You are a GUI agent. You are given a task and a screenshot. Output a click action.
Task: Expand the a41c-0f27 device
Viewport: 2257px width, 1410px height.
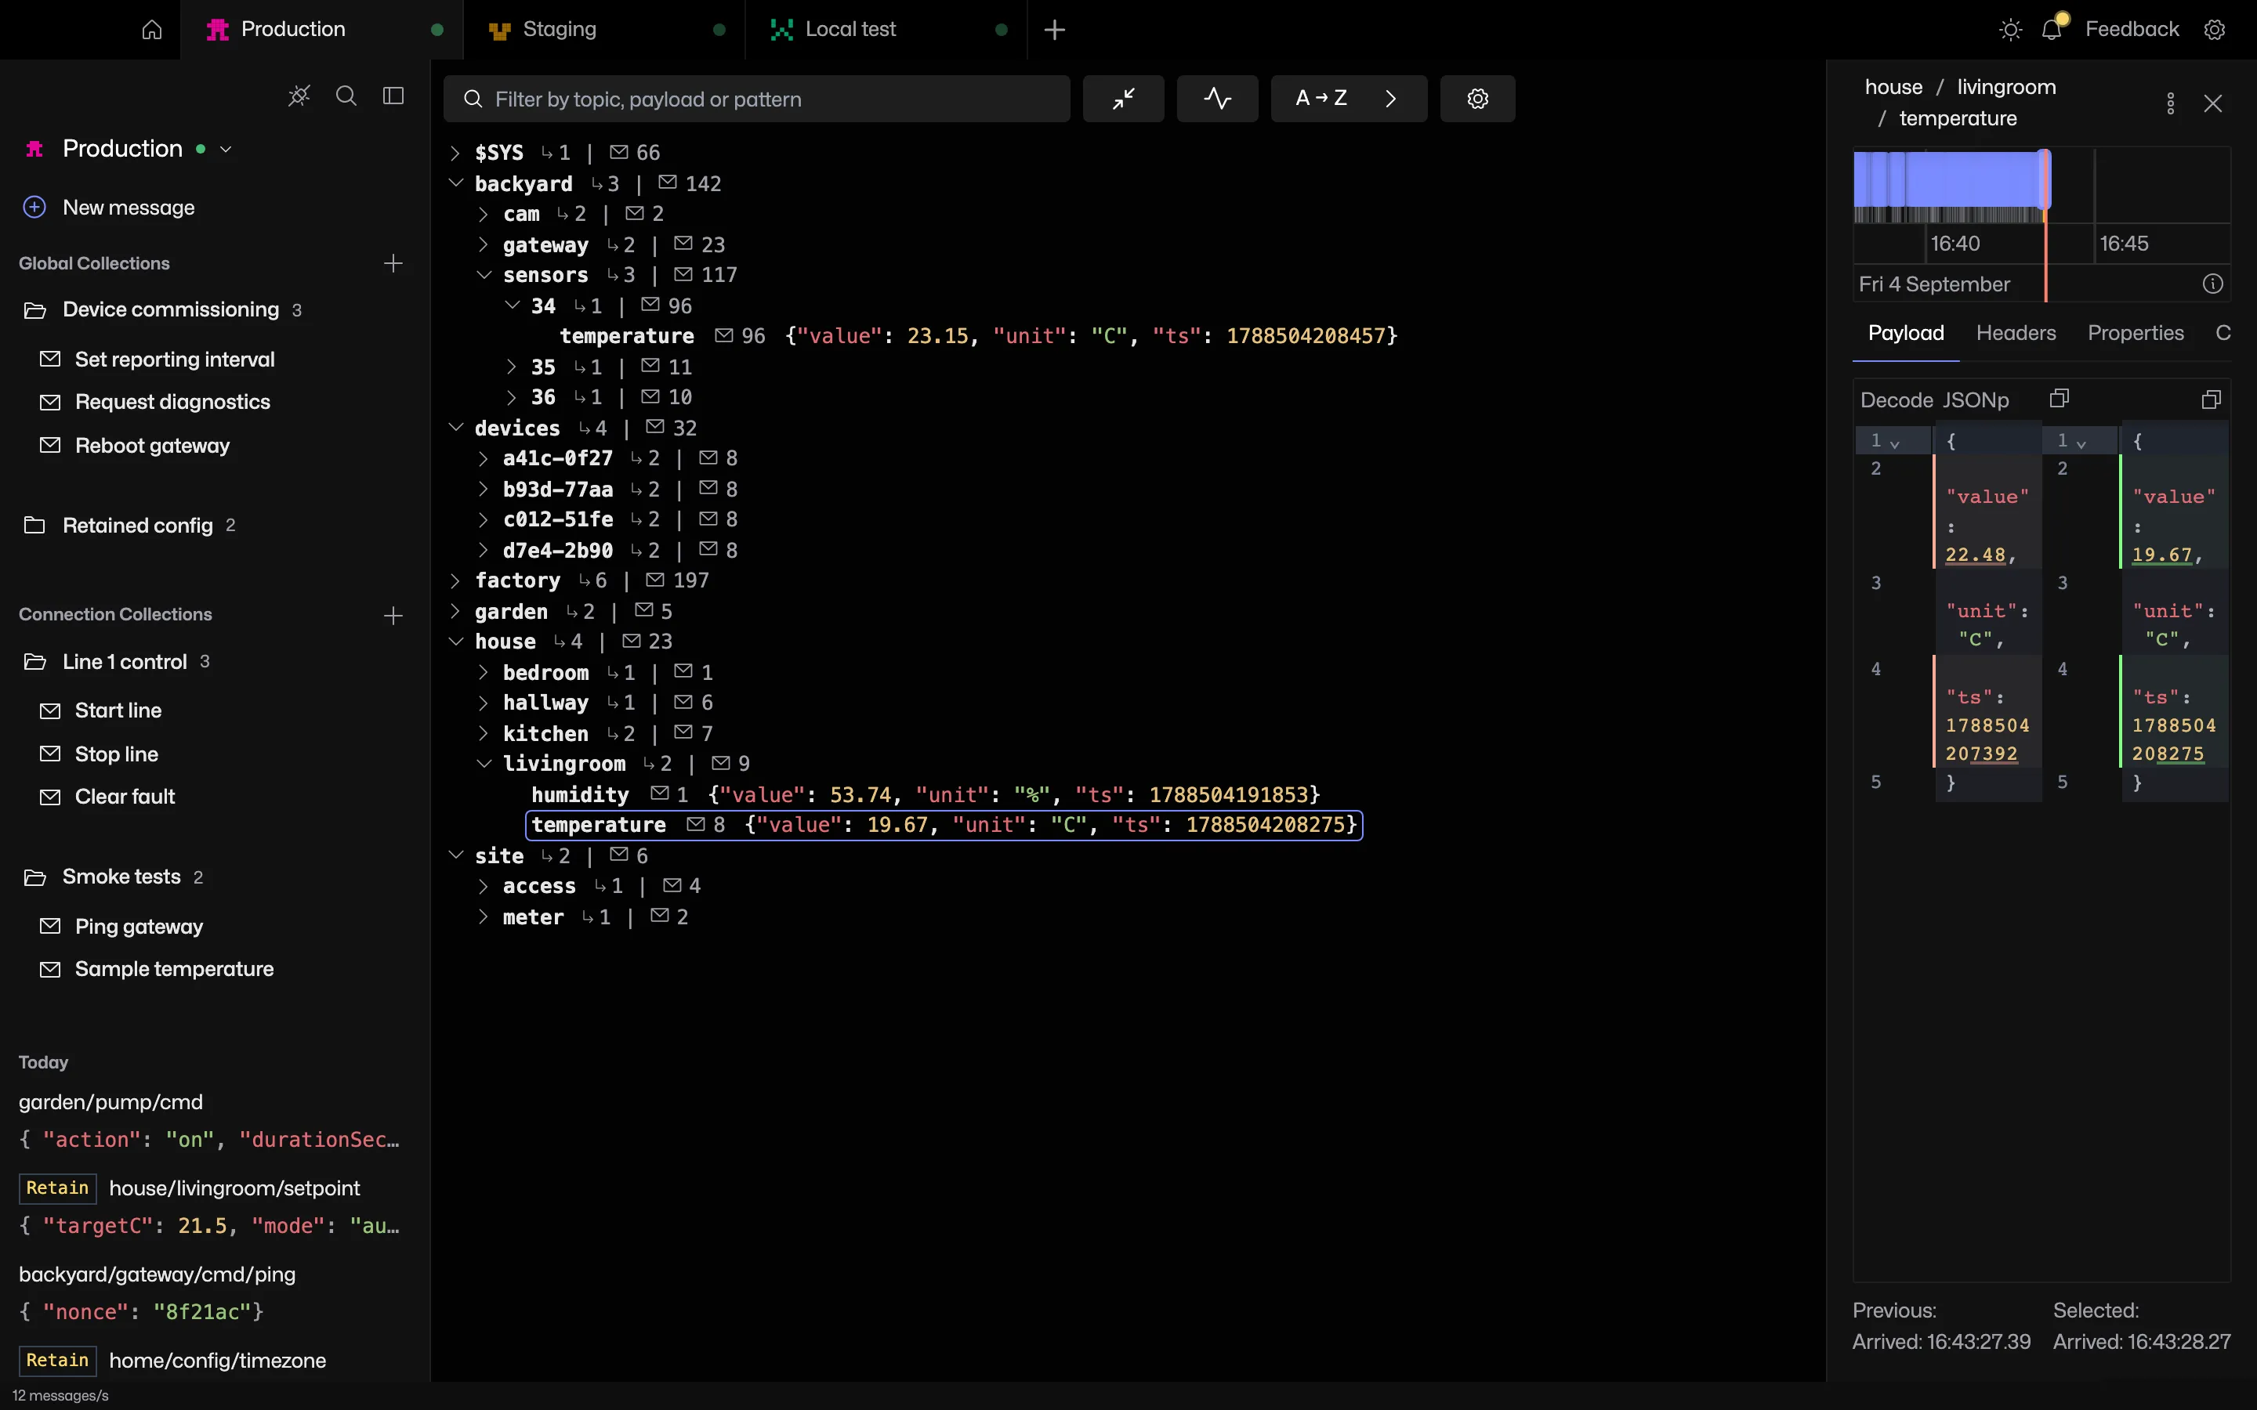tap(483, 459)
